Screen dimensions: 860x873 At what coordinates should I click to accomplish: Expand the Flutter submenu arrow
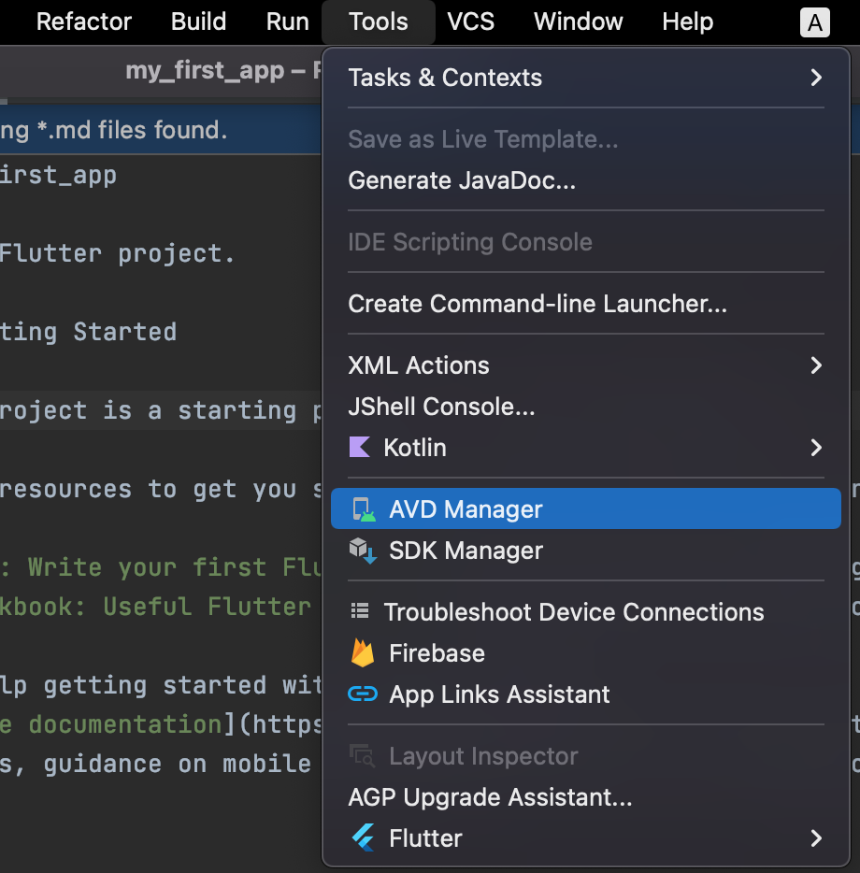816,837
